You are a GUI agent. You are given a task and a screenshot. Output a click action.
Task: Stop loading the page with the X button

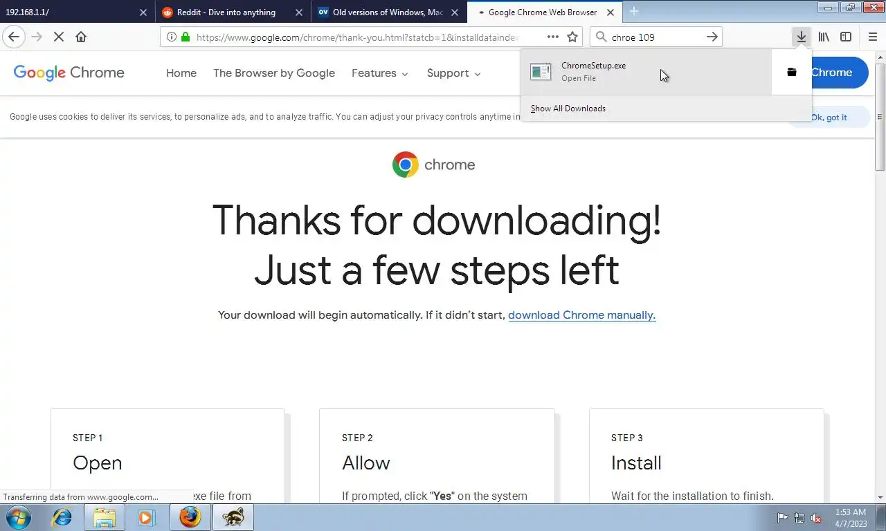[59, 37]
